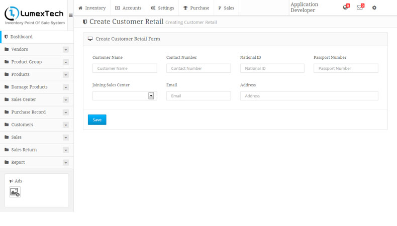Focus the Passport Number field
Image resolution: width=397 pixels, height=226 pixels.
tap(346, 68)
